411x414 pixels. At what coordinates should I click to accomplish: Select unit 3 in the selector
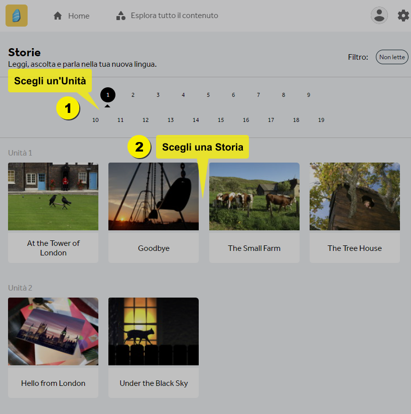click(x=158, y=95)
